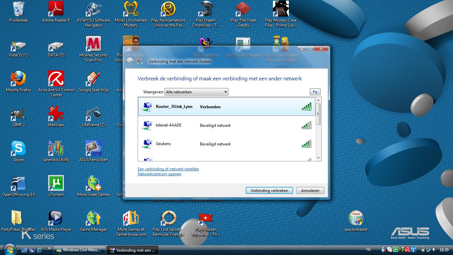Open LifeFrame (2) webcam shortcut
The width and height of the screenshot is (453, 255).
click(93, 117)
